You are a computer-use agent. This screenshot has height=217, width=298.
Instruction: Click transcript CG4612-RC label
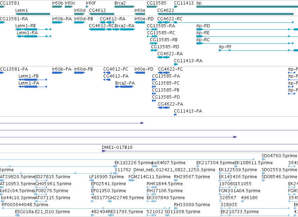101,26
